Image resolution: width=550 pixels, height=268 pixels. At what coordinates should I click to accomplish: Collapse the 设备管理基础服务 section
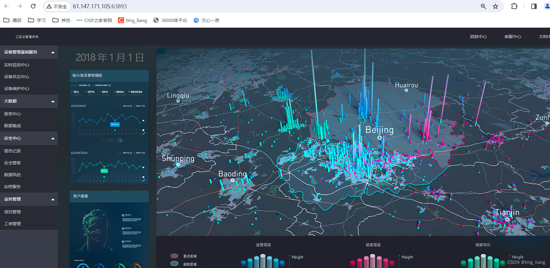click(x=53, y=52)
